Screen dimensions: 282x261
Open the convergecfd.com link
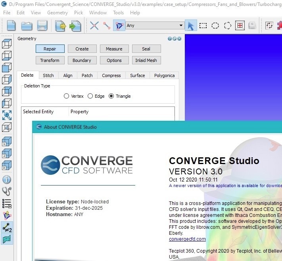coord(187,239)
